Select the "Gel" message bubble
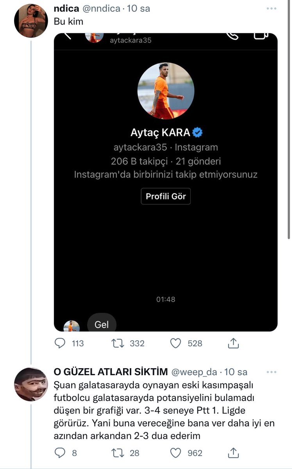 coord(101,324)
